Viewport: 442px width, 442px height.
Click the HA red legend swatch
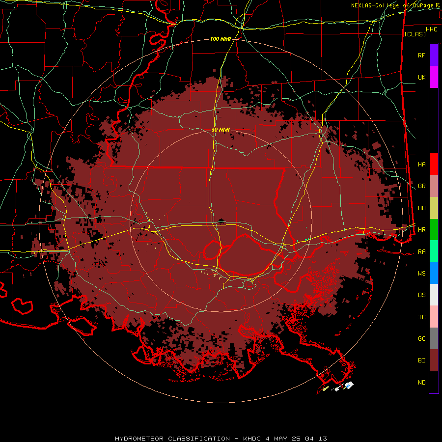click(x=434, y=164)
